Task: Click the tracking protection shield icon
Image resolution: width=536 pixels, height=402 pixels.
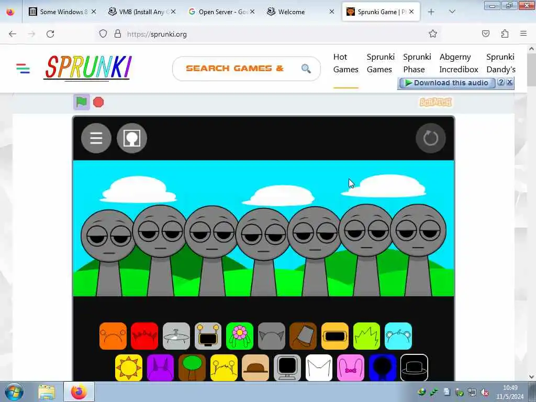Action: 103,34
